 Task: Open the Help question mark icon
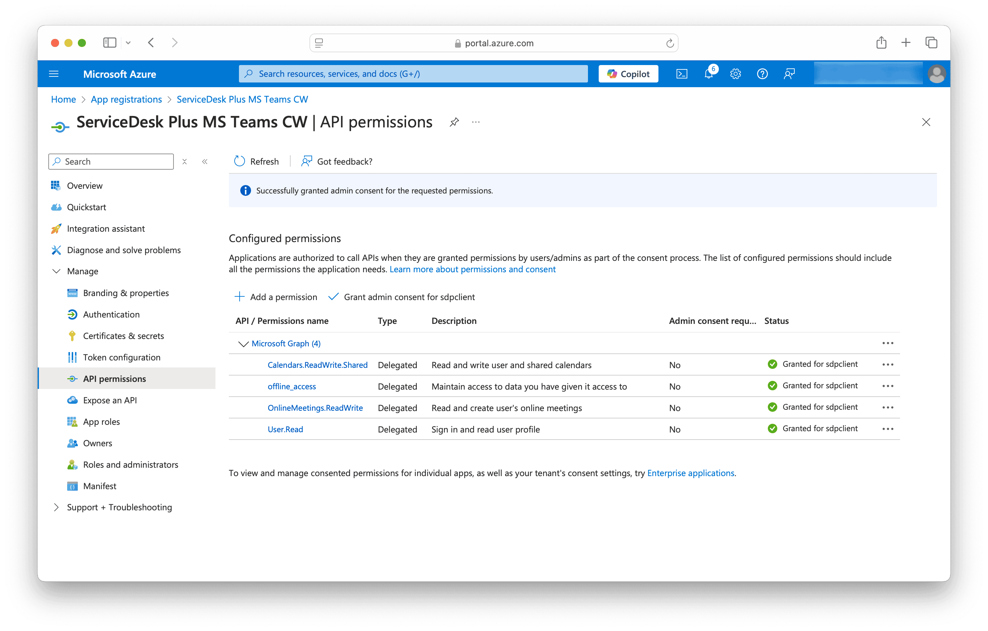(x=762, y=74)
